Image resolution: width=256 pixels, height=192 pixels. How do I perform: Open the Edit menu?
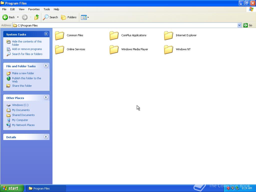12,9
